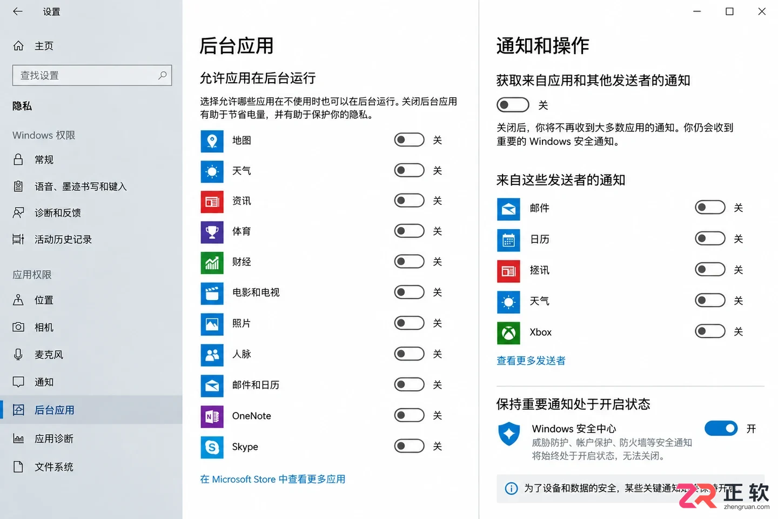This screenshot has height=519, width=778.
Task: Click the back arrow in Settings header
Action: (18, 11)
